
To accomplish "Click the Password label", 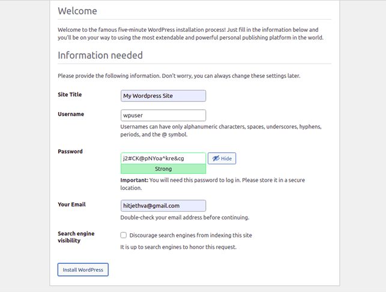I will coord(70,152).
